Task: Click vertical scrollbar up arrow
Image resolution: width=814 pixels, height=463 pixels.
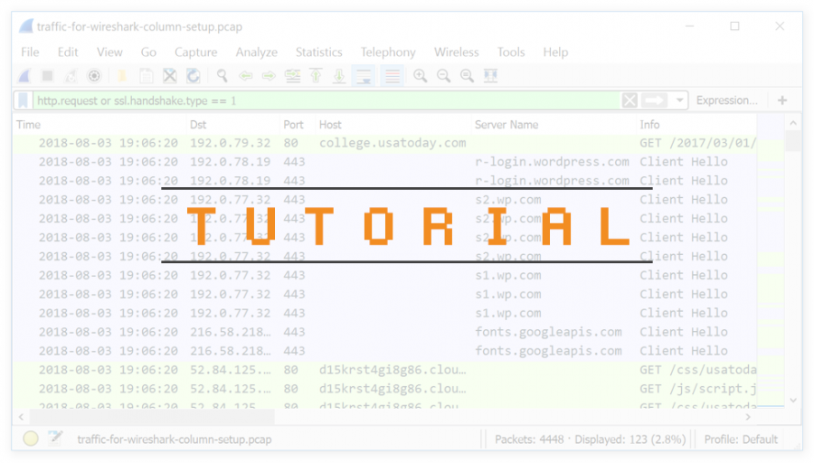Action: pyautogui.click(x=792, y=124)
